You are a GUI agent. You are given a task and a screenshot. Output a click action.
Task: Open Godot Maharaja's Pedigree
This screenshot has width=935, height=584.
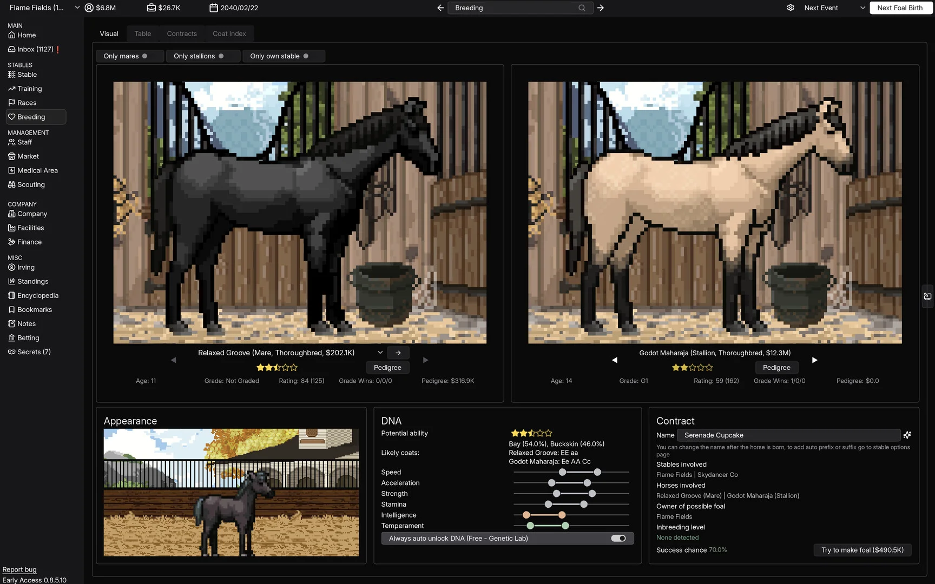pos(776,367)
